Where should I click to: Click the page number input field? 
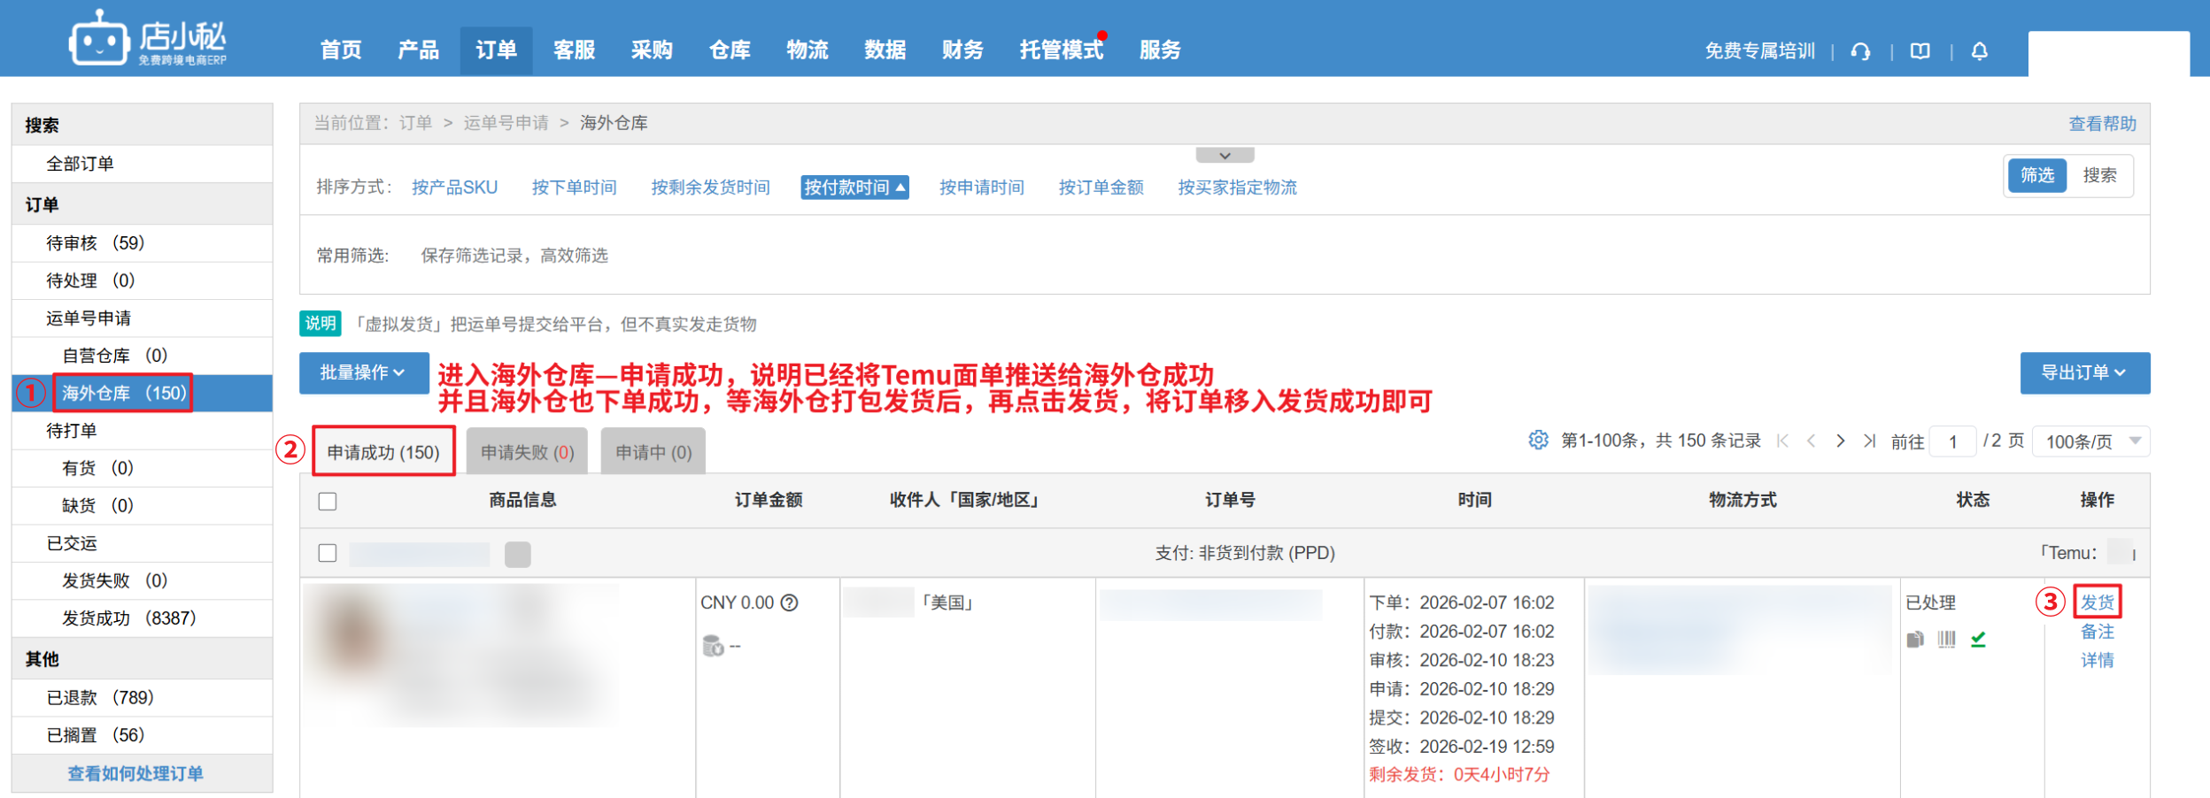[1952, 441]
